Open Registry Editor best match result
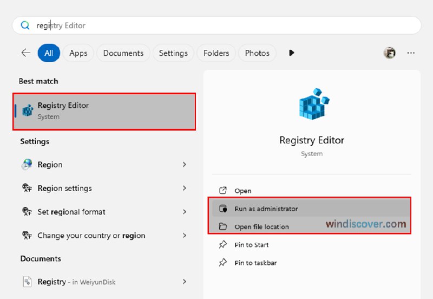Screen dimensions: 433x299 coord(104,112)
